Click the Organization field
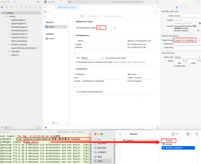The height and width of the screenshot is (164, 201). pyautogui.click(x=187, y=44)
